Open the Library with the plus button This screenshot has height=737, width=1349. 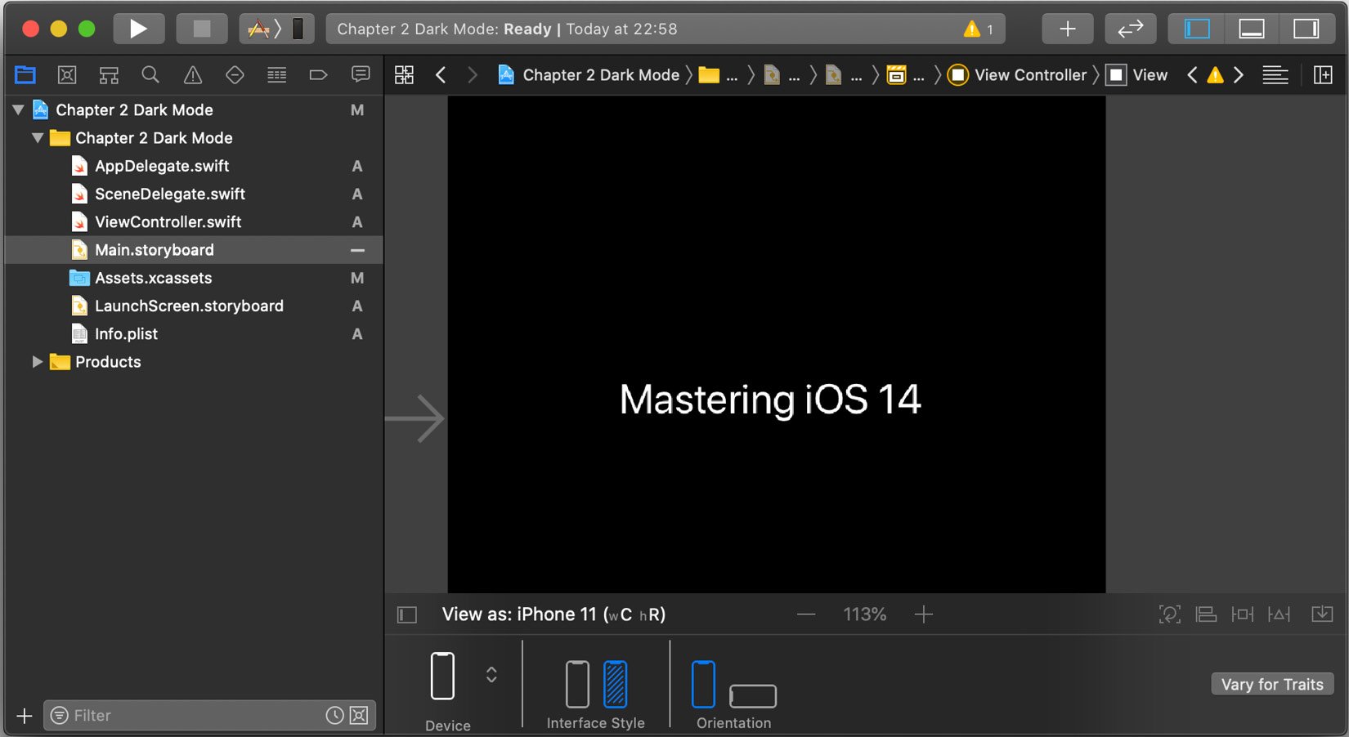coord(1068,29)
